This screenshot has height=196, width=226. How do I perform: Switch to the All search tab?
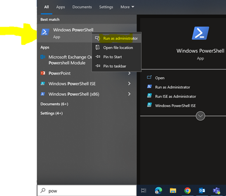tap(47, 7)
